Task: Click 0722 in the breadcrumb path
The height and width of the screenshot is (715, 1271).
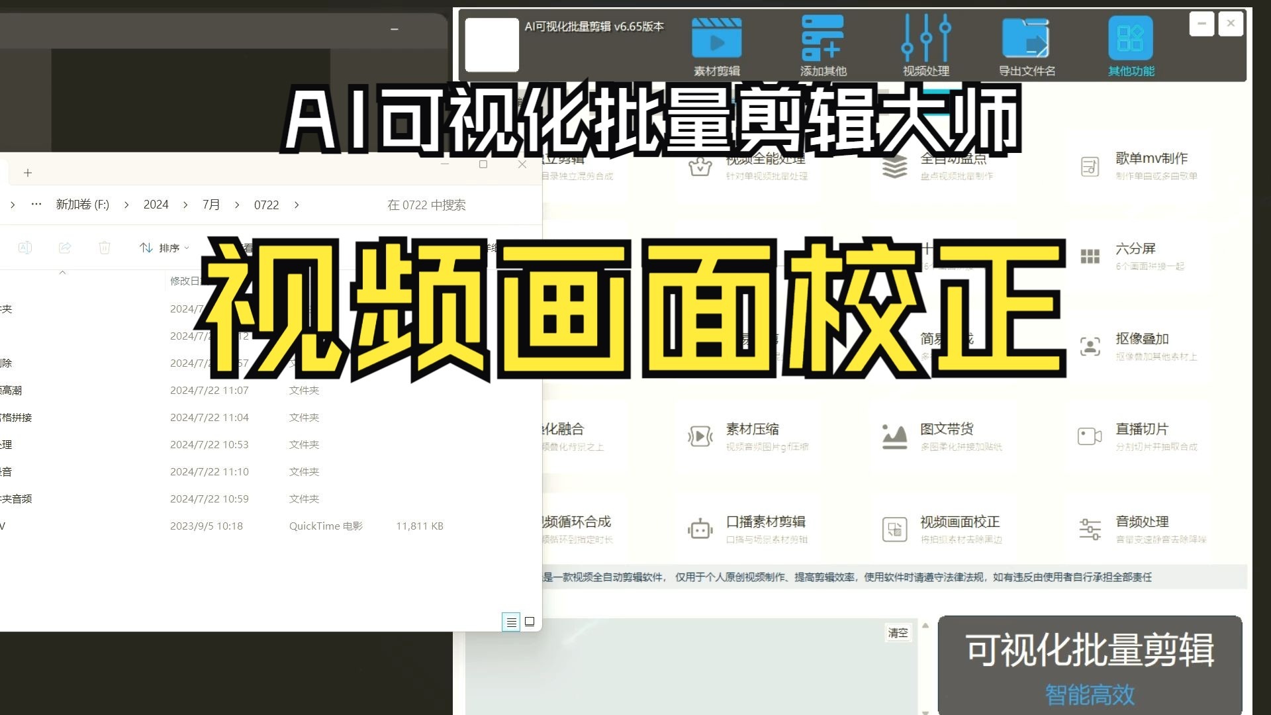Action: 267,205
